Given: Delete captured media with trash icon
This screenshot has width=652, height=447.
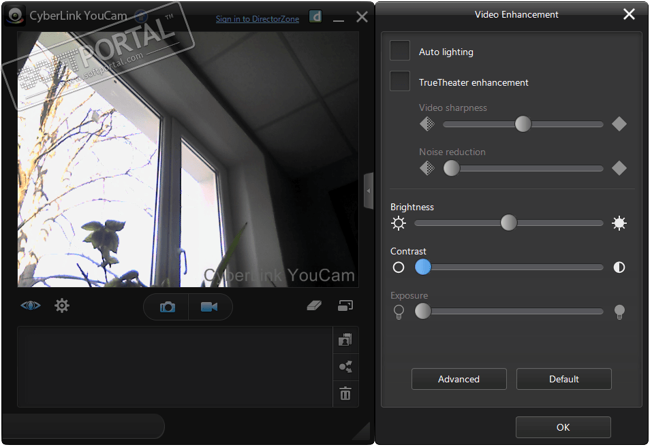Looking at the screenshot, I should point(345,393).
